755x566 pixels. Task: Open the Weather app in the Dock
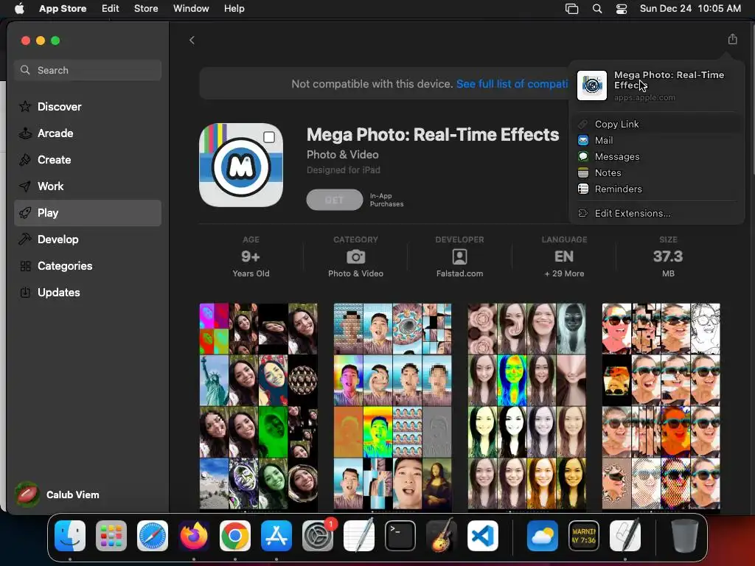(542, 536)
